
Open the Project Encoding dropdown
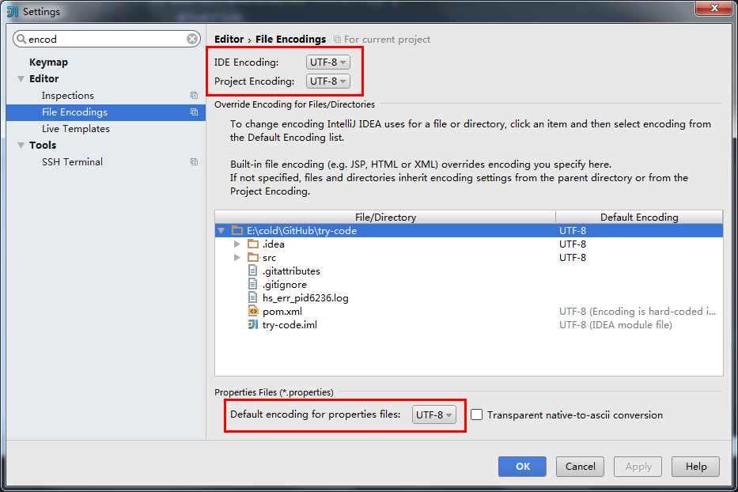click(327, 81)
